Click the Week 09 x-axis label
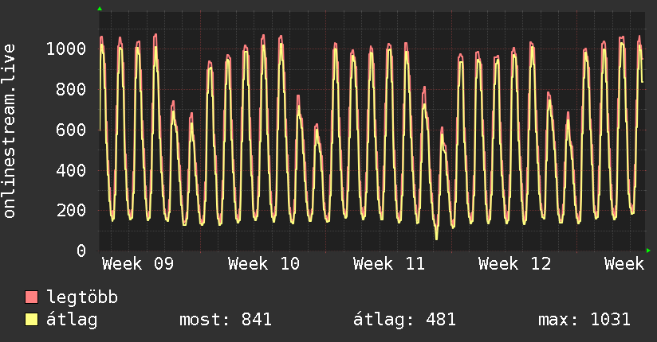This screenshot has width=657, height=342. coord(138,264)
